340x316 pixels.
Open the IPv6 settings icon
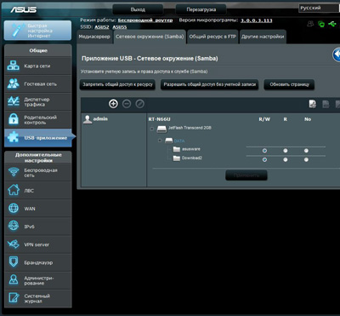[14, 227]
